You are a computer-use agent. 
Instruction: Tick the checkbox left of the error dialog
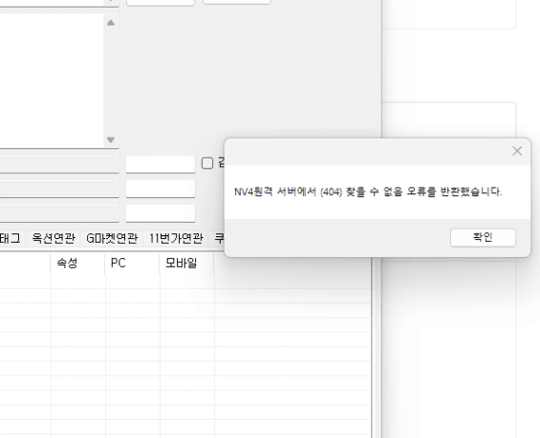pyautogui.click(x=207, y=163)
